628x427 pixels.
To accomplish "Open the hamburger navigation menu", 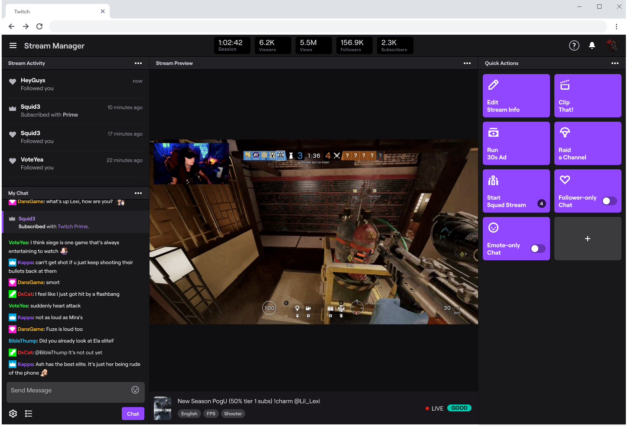I will click(x=13, y=45).
